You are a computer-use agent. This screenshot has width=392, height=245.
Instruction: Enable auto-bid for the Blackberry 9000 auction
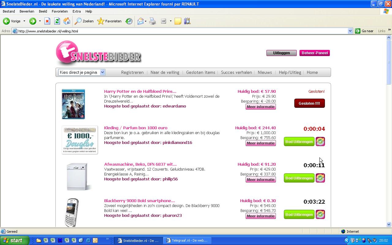point(320,214)
